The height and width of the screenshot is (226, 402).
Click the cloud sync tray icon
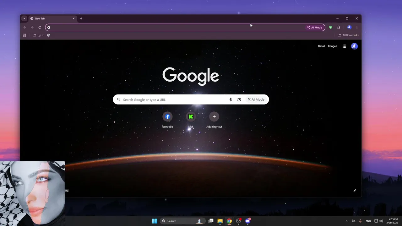(354, 221)
